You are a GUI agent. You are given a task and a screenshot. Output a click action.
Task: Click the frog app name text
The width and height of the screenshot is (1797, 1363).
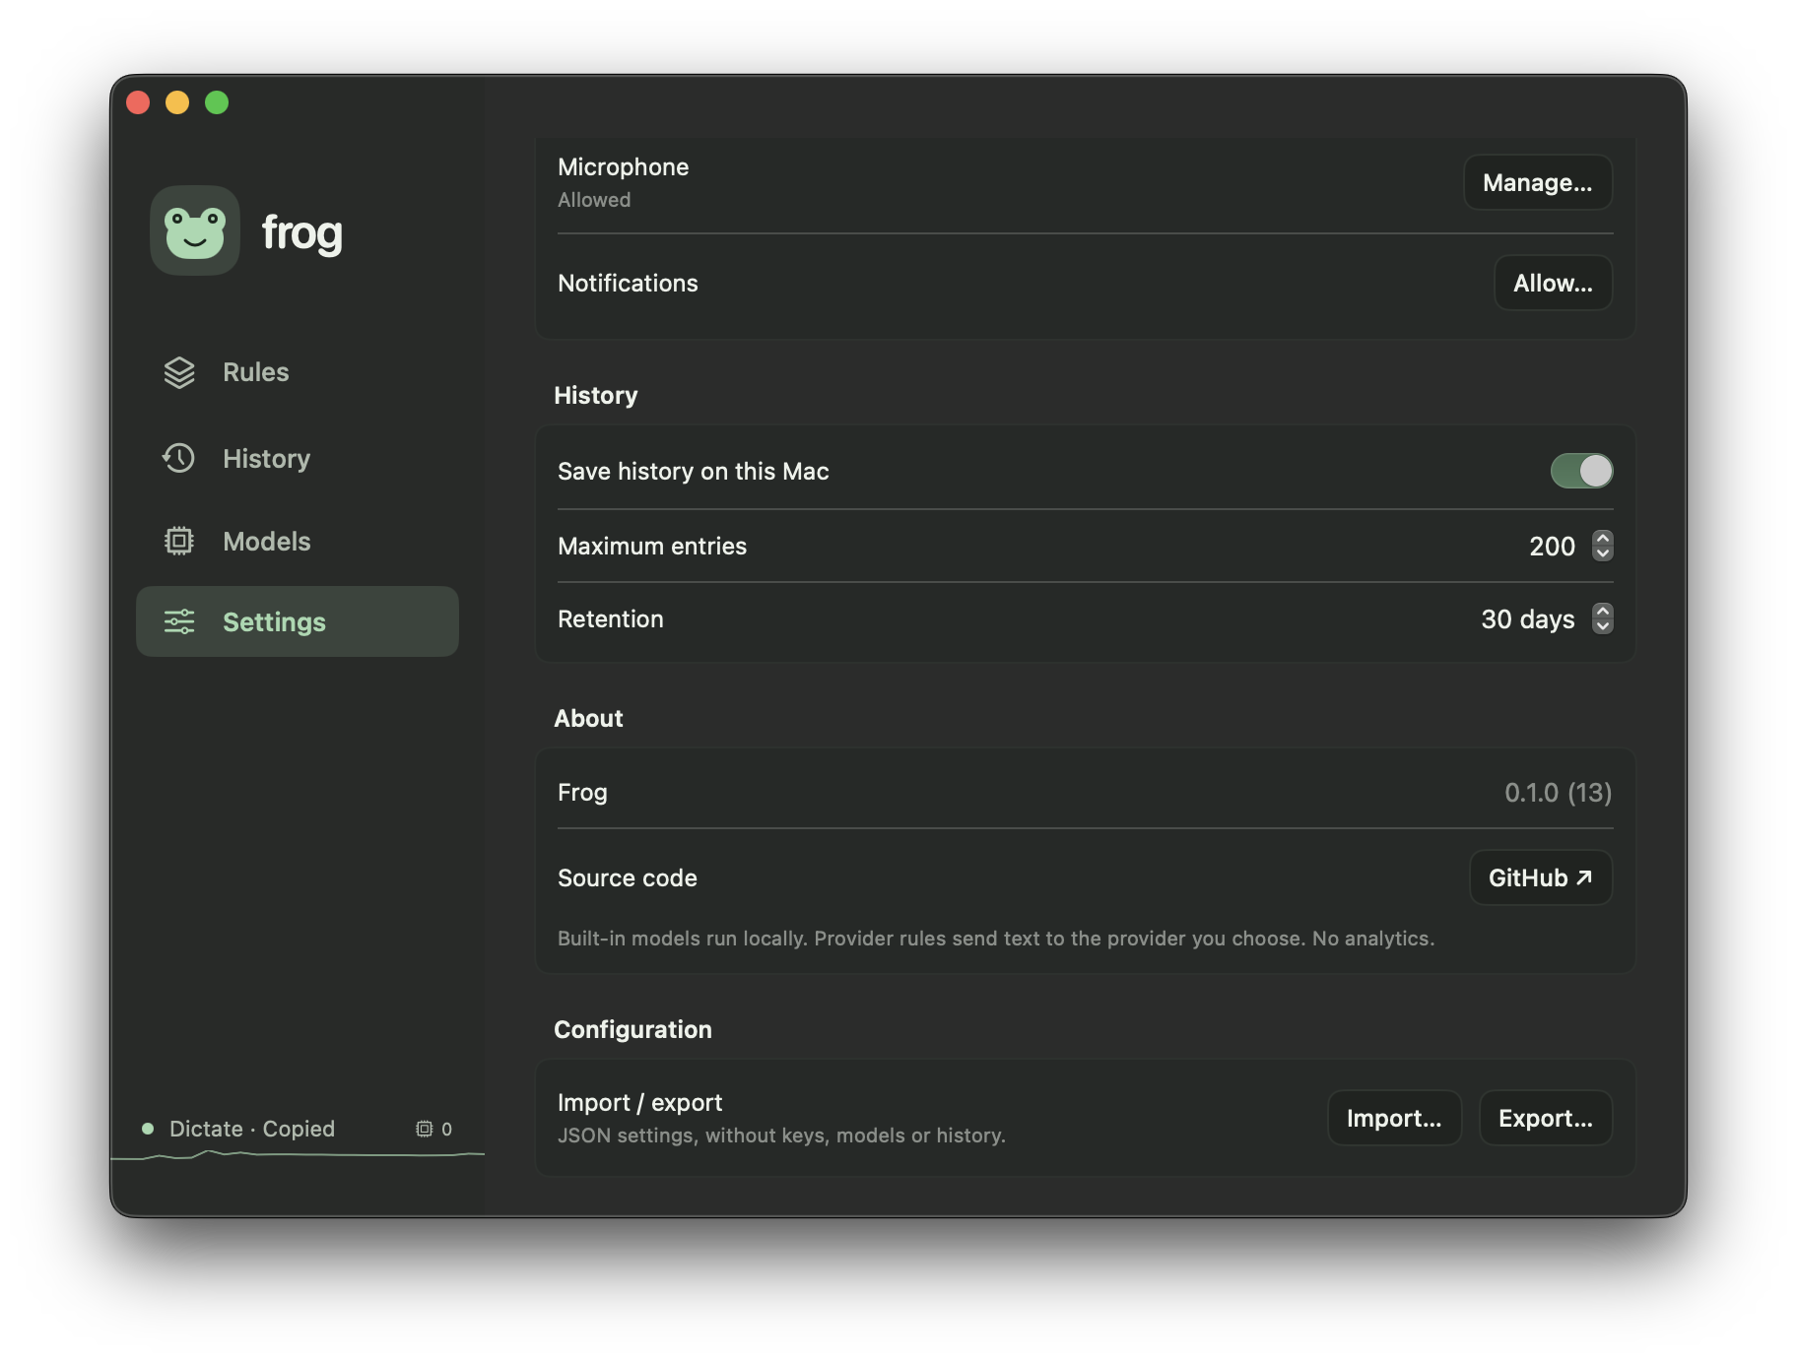tap(302, 233)
